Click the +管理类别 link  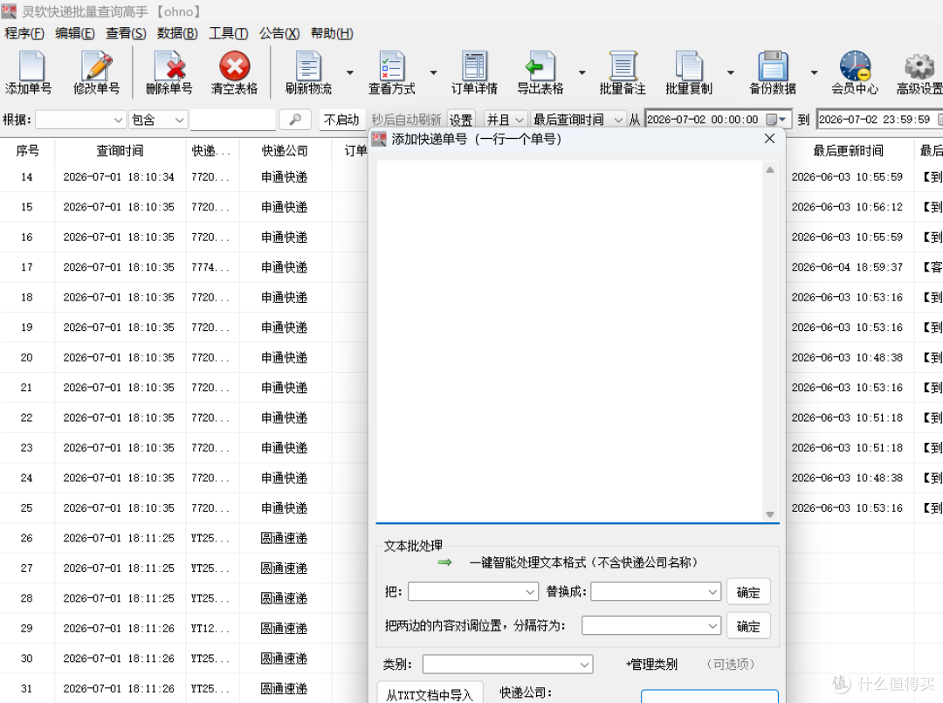(x=651, y=664)
